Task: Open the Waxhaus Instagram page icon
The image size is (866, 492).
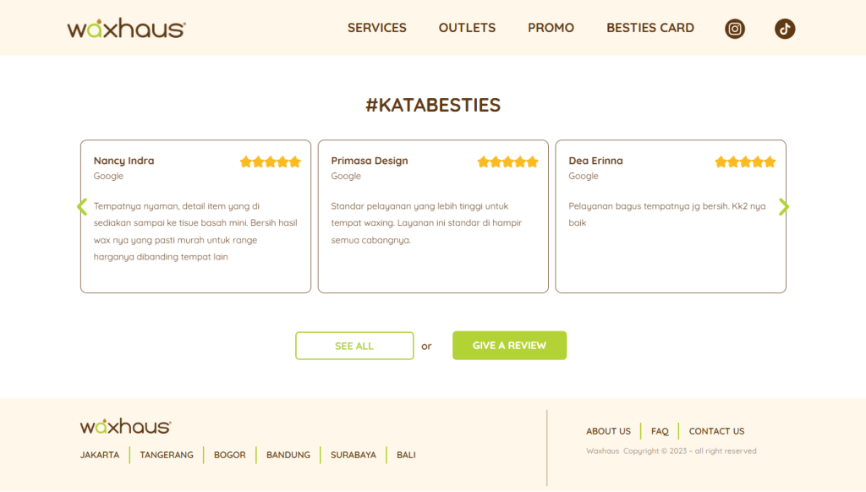Action: (x=735, y=29)
